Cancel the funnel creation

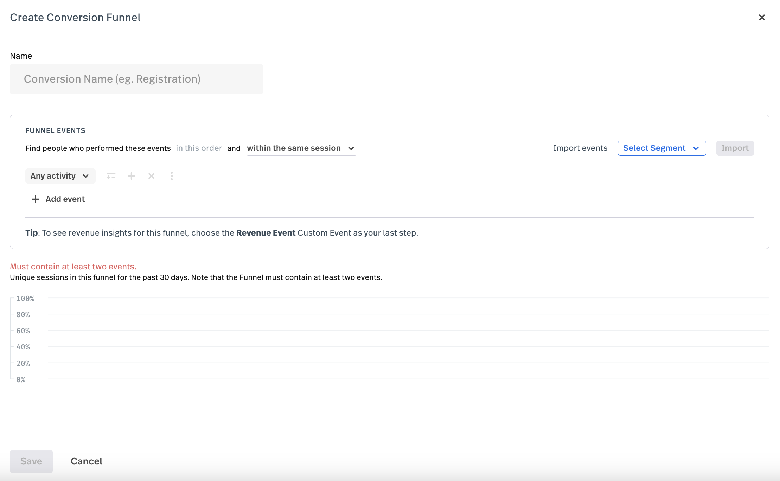pyautogui.click(x=86, y=461)
